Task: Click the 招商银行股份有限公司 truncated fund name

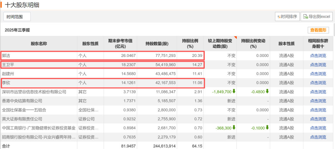Action: [x=38, y=137]
